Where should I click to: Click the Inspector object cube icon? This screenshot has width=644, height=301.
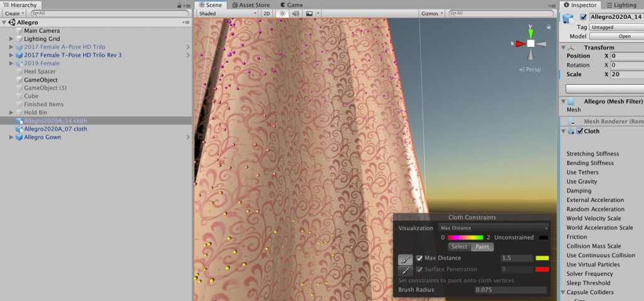568,19
